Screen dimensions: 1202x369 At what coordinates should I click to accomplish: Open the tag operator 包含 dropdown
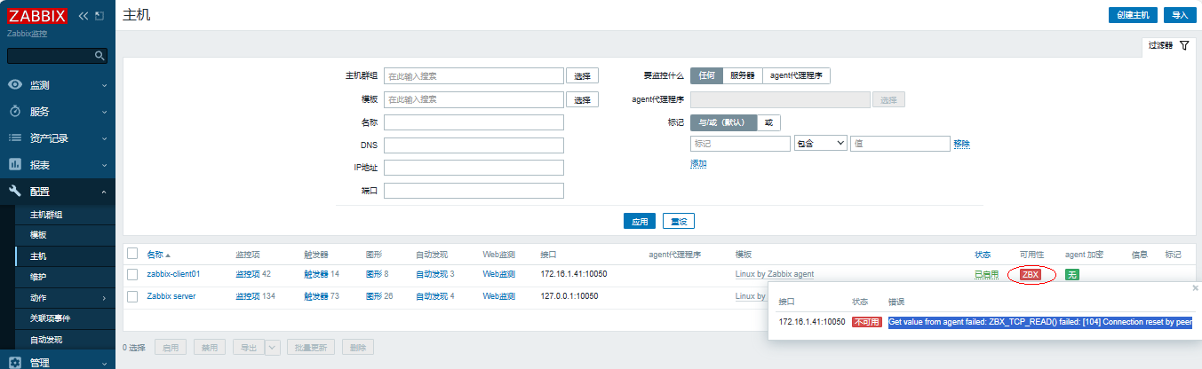(x=819, y=144)
